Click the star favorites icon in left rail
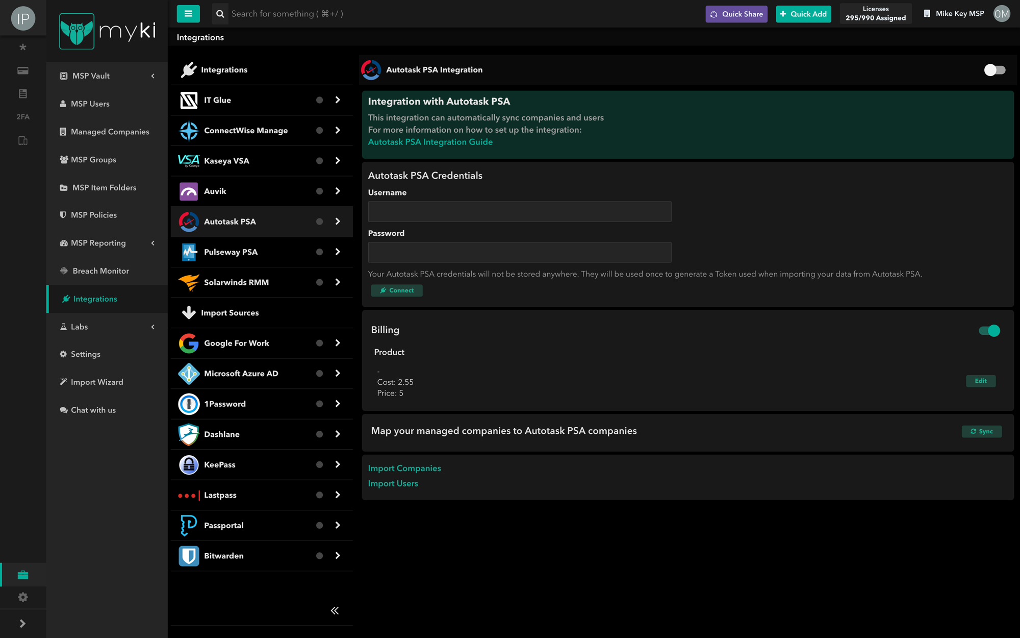 [x=23, y=47]
